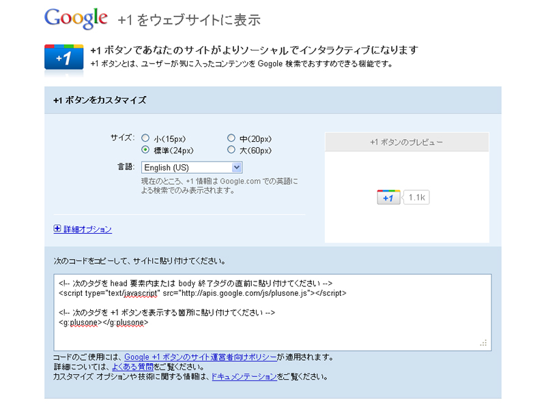546x409 pixels.
Task: Click the +1 ボタンをカスタマイズ heading
Action: pyautogui.click(x=100, y=100)
